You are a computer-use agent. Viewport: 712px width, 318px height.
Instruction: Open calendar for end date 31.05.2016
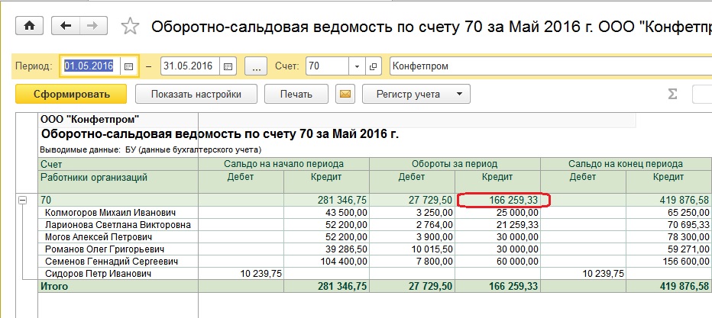[228, 66]
